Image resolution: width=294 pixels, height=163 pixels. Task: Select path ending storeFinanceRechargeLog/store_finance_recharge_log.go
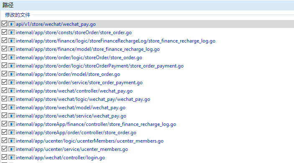click(116, 41)
